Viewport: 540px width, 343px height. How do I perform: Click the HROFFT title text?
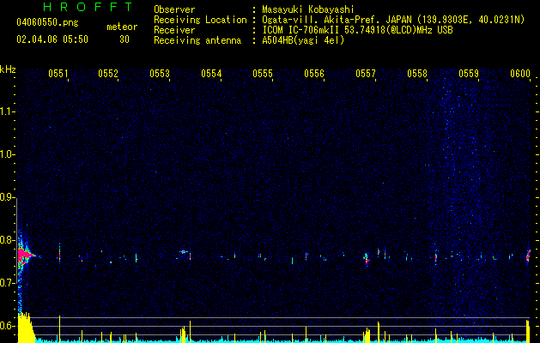[x=88, y=7]
